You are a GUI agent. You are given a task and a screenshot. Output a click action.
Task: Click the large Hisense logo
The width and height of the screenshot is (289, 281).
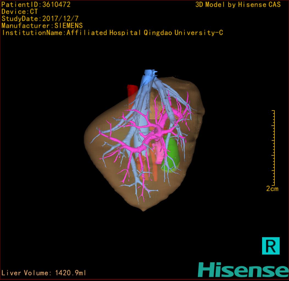pyautogui.click(x=243, y=270)
